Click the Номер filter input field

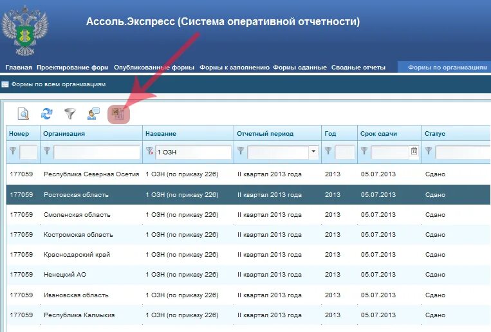pos(28,152)
